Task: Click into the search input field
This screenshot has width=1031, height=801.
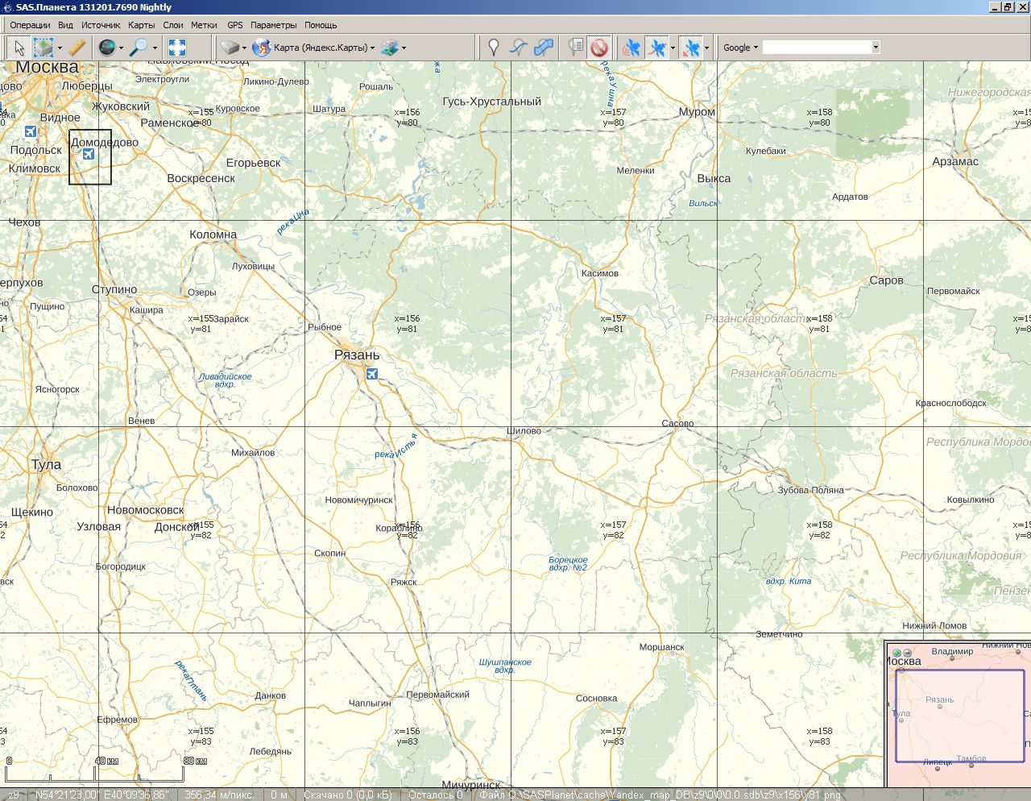Action: coord(817,48)
